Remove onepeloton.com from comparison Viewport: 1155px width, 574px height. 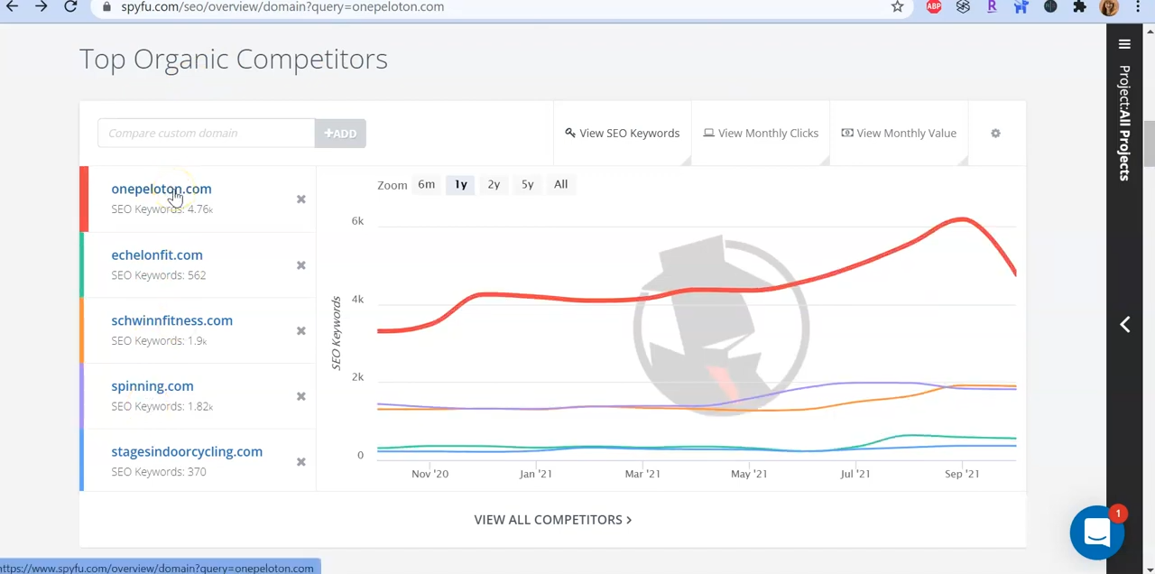[301, 199]
